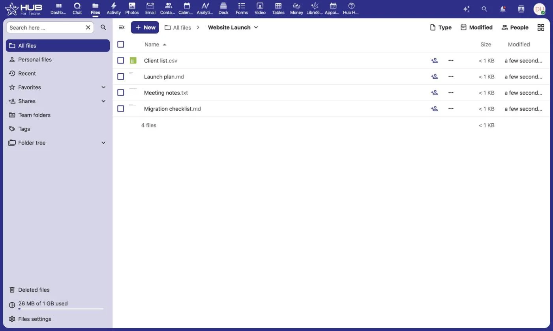Click the New button

click(x=145, y=28)
